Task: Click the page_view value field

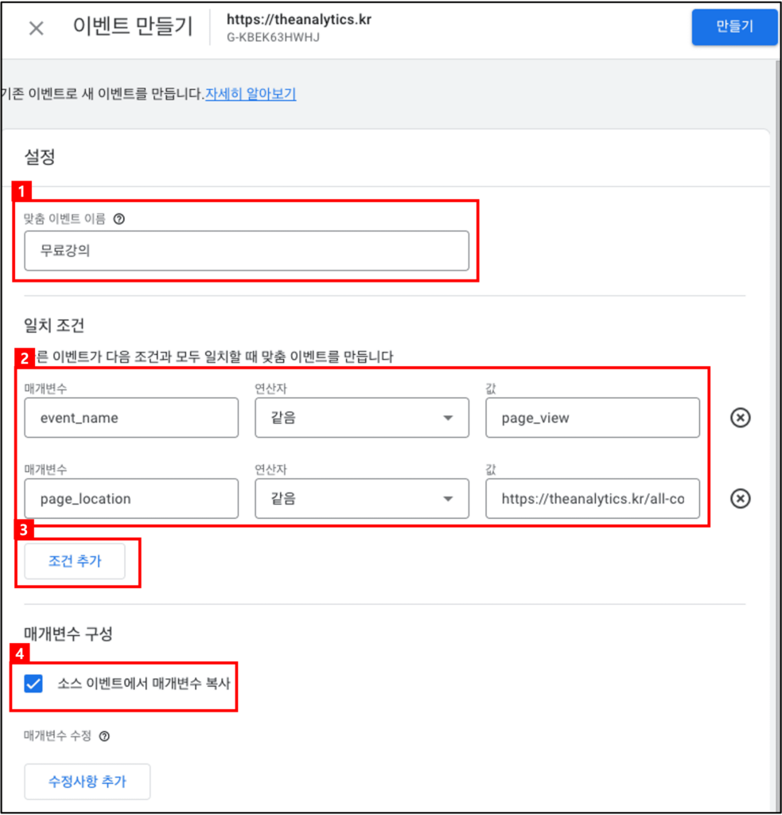Action: click(593, 418)
